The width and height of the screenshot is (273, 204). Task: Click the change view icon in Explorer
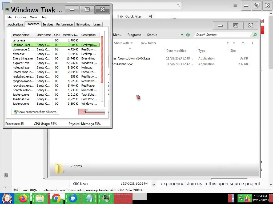click(x=228, y=43)
